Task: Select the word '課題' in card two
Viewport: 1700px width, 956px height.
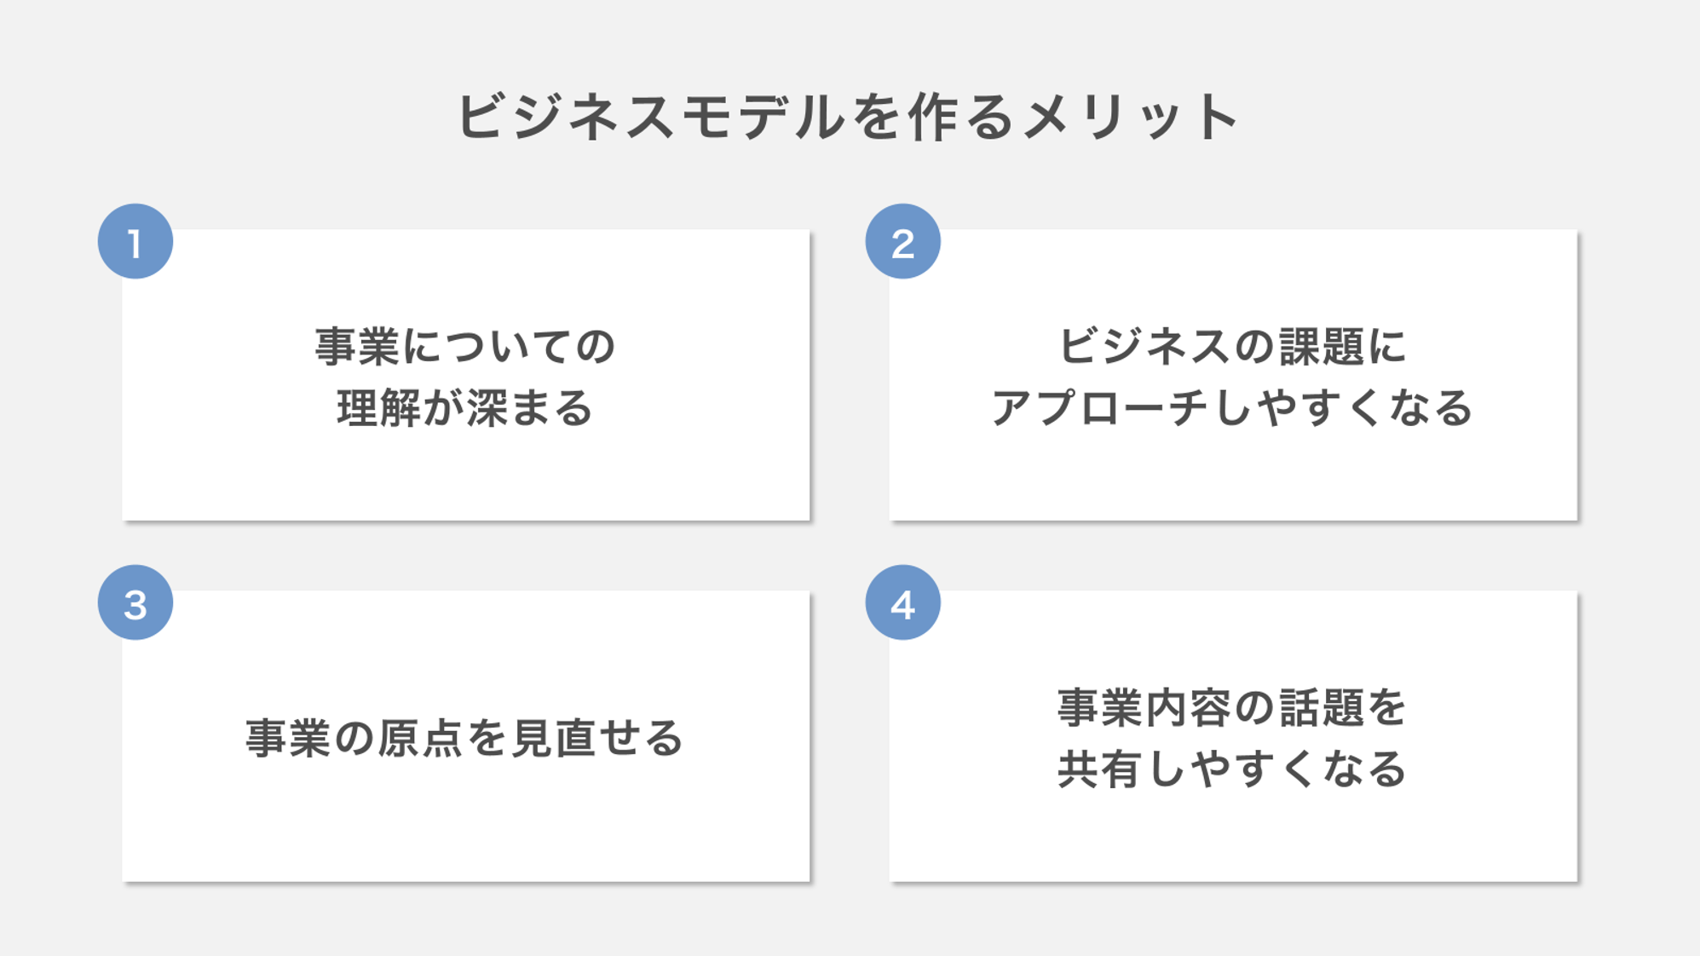Action: (1321, 346)
